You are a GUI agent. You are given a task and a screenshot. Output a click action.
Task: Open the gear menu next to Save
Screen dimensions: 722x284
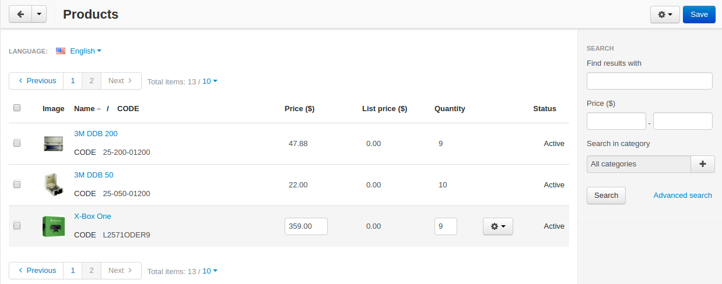point(665,15)
